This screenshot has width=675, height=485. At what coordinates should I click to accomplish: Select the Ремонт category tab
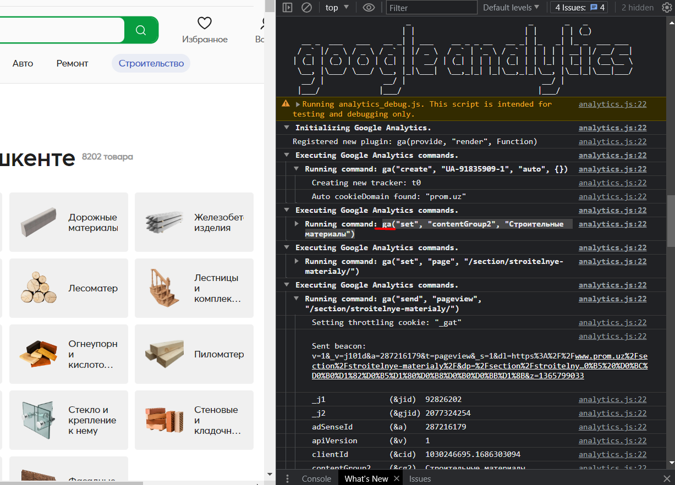click(72, 63)
